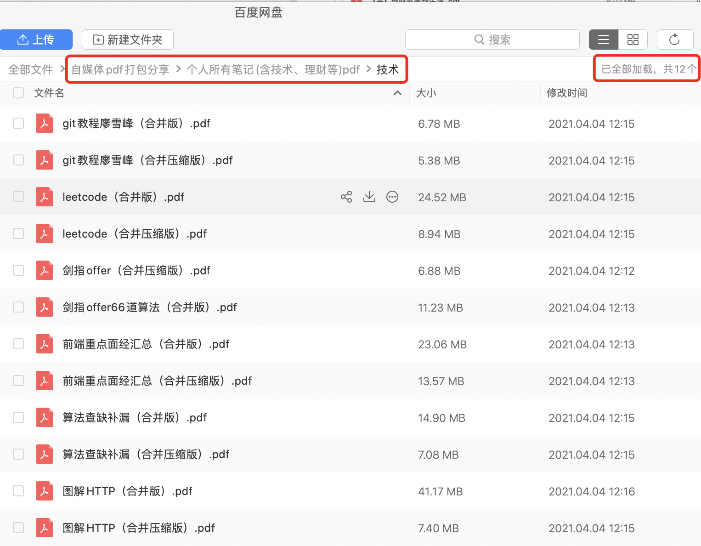Check the box next to 剑指offer（合并压缩版）.pdf
The image size is (701, 546).
click(x=18, y=270)
